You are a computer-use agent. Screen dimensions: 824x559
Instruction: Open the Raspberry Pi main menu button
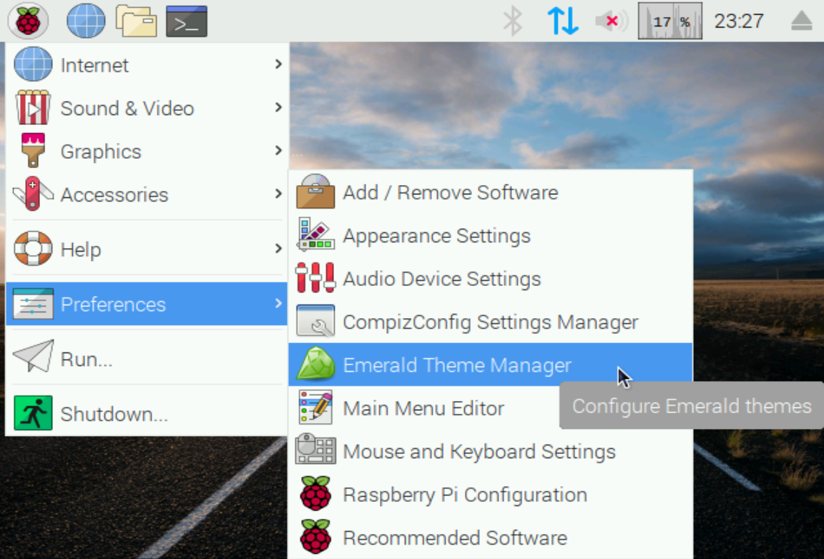pyautogui.click(x=28, y=21)
